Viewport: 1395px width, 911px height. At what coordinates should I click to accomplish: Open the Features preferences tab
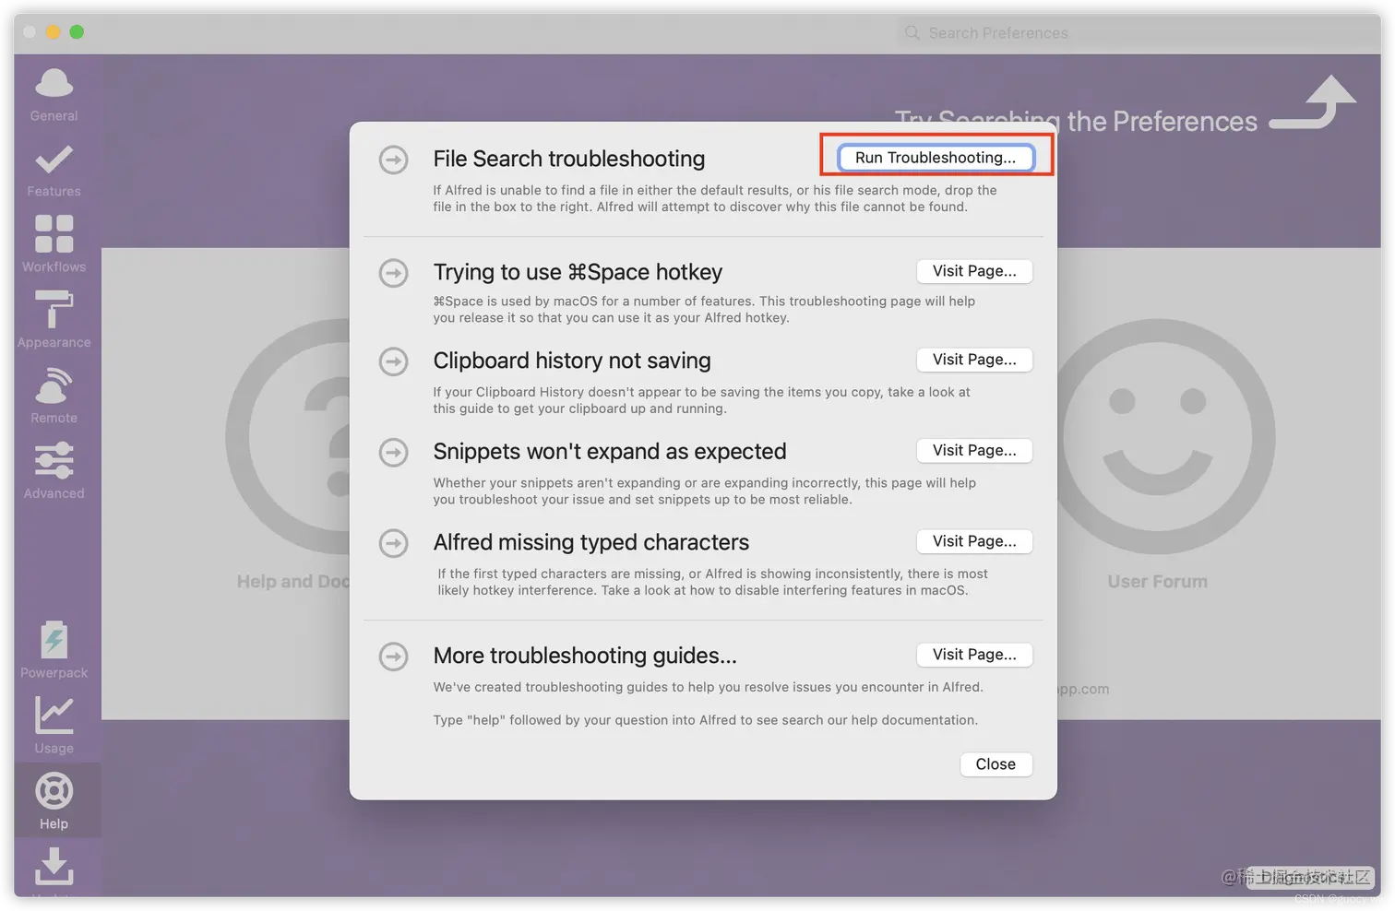(x=54, y=171)
